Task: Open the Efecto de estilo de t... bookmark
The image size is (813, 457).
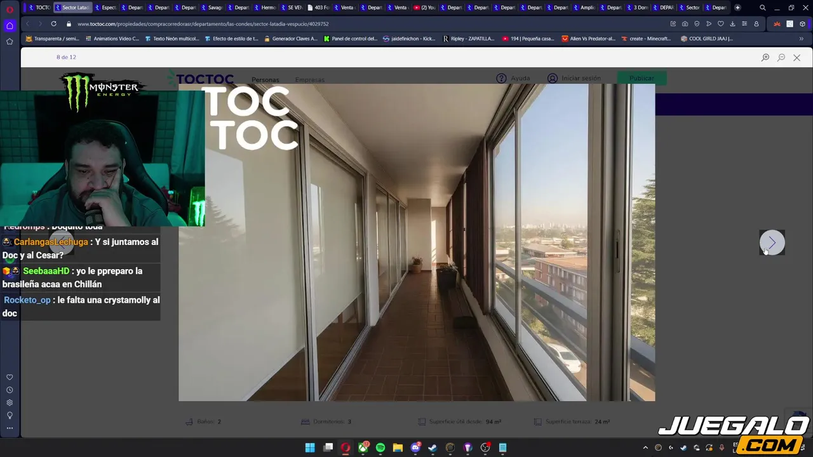Action: coord(231,39)
